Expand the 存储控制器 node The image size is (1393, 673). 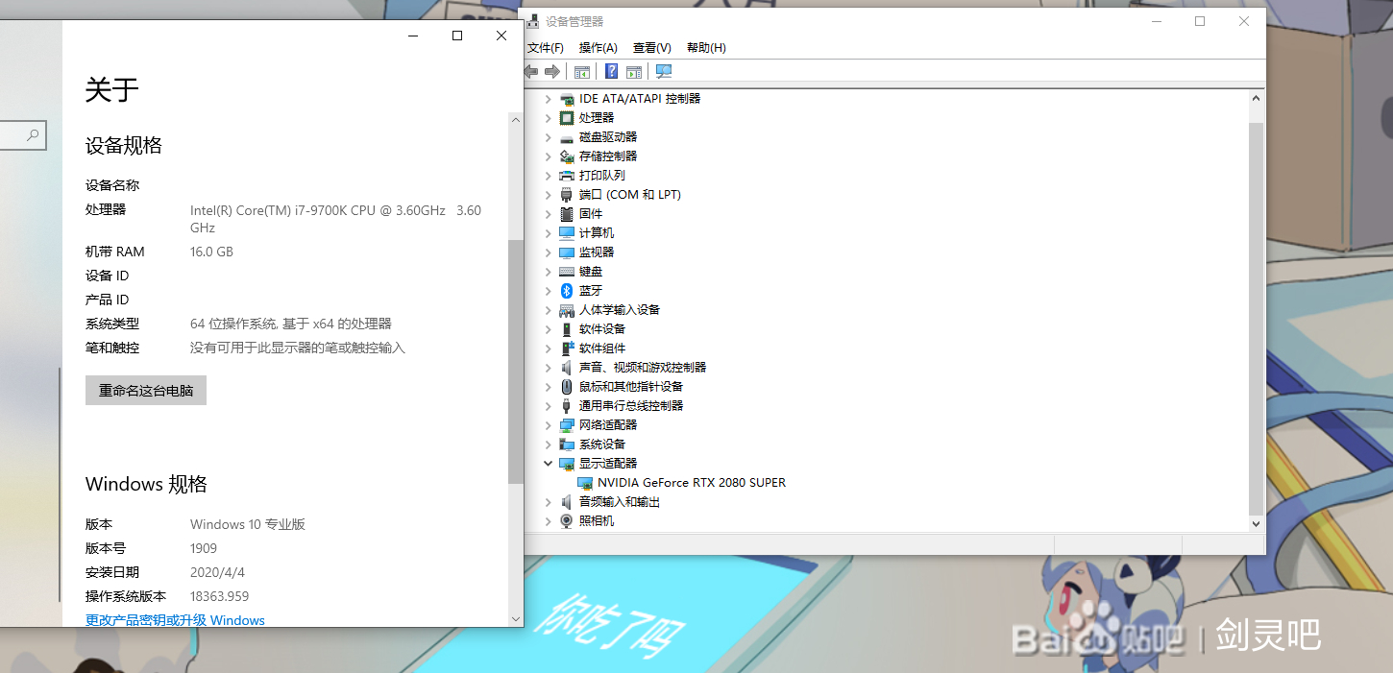point(549,156)
